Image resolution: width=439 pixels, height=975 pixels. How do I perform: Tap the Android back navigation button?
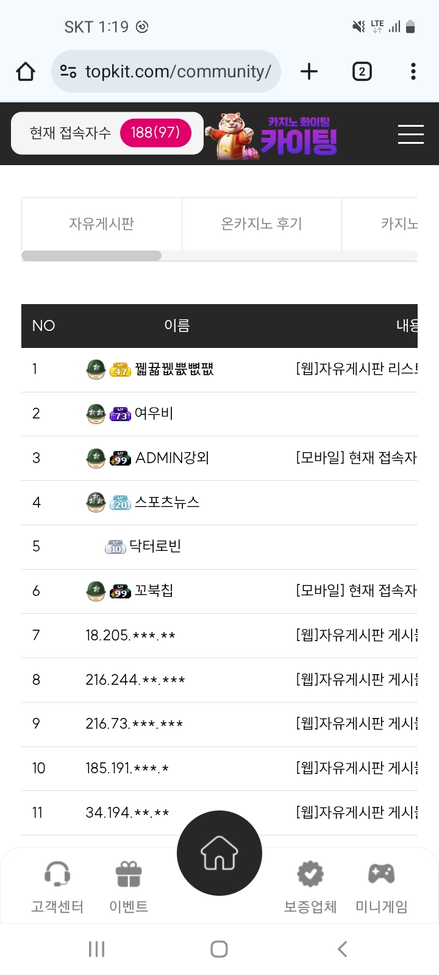[342, 949]
